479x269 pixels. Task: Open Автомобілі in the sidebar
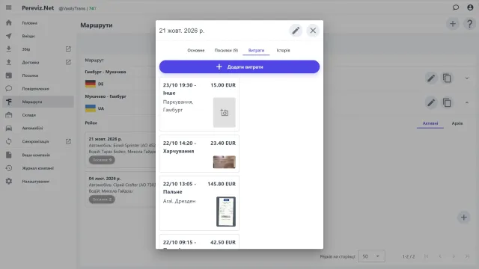pyautogui.click(x=38, y=128)
